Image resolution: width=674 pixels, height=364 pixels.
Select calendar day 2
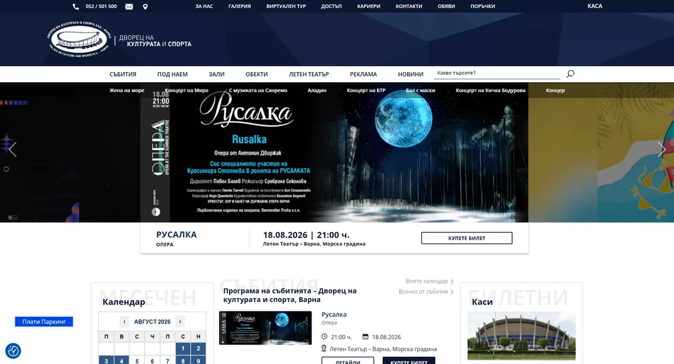click(198, 349)
